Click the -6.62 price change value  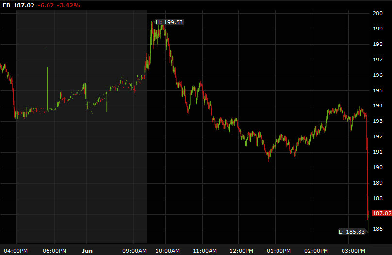click(x=46, y=5)
